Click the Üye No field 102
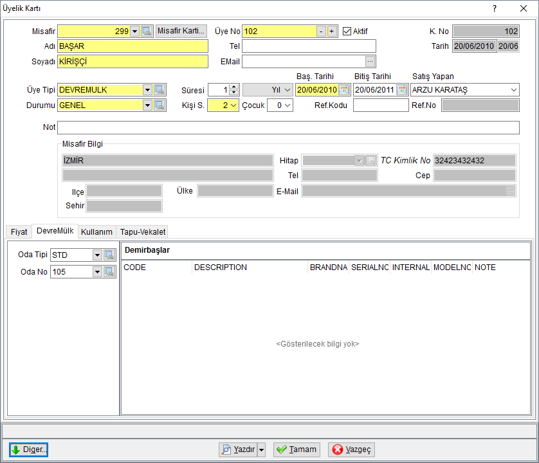 [x=279, y=32]
